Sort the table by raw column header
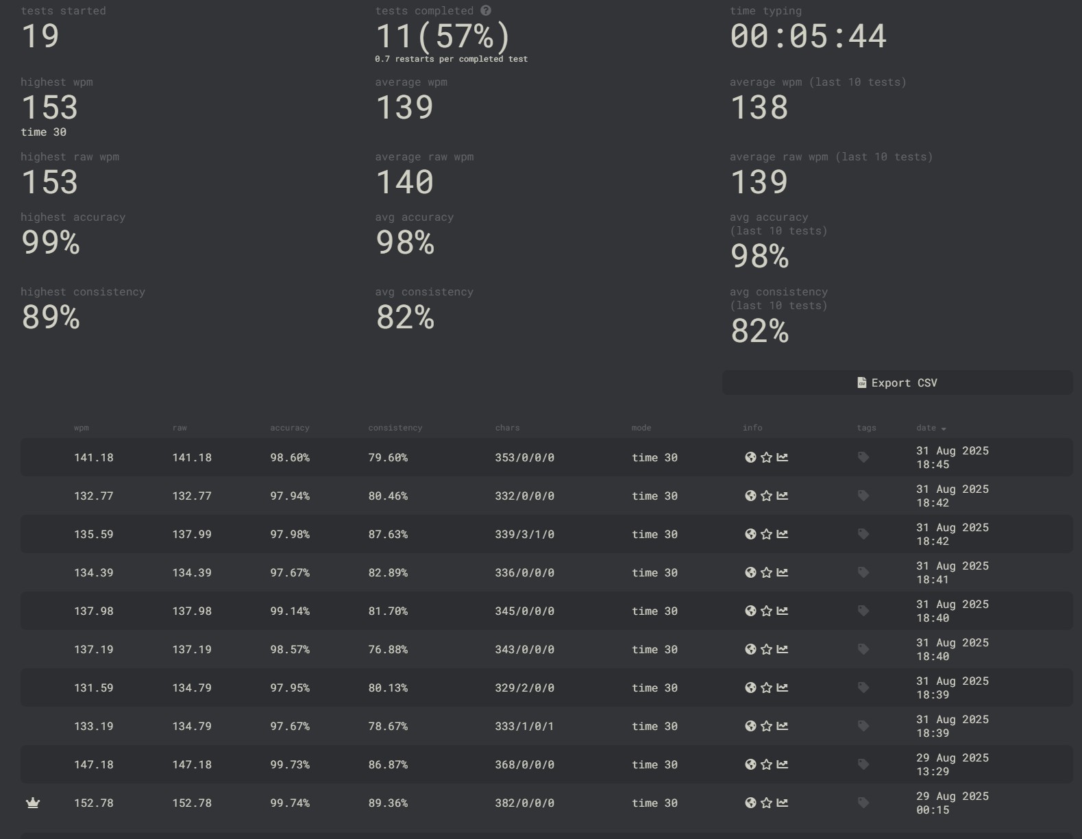Image resolution: width=1082 pixels, height=839 pixels. coord(180,428)
